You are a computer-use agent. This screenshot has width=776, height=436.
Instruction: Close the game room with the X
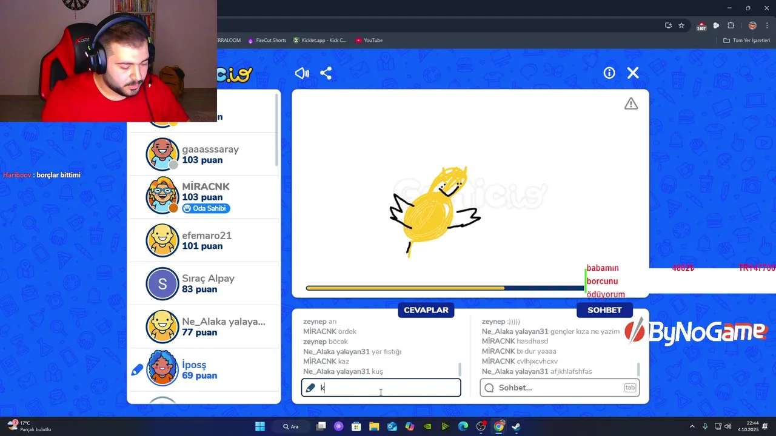[x=633, y=73]
